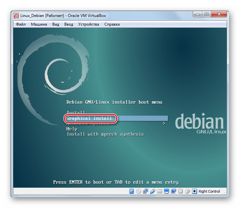Click the keyboard capture arrow icon
240x208 pixels.
(194, 191)
